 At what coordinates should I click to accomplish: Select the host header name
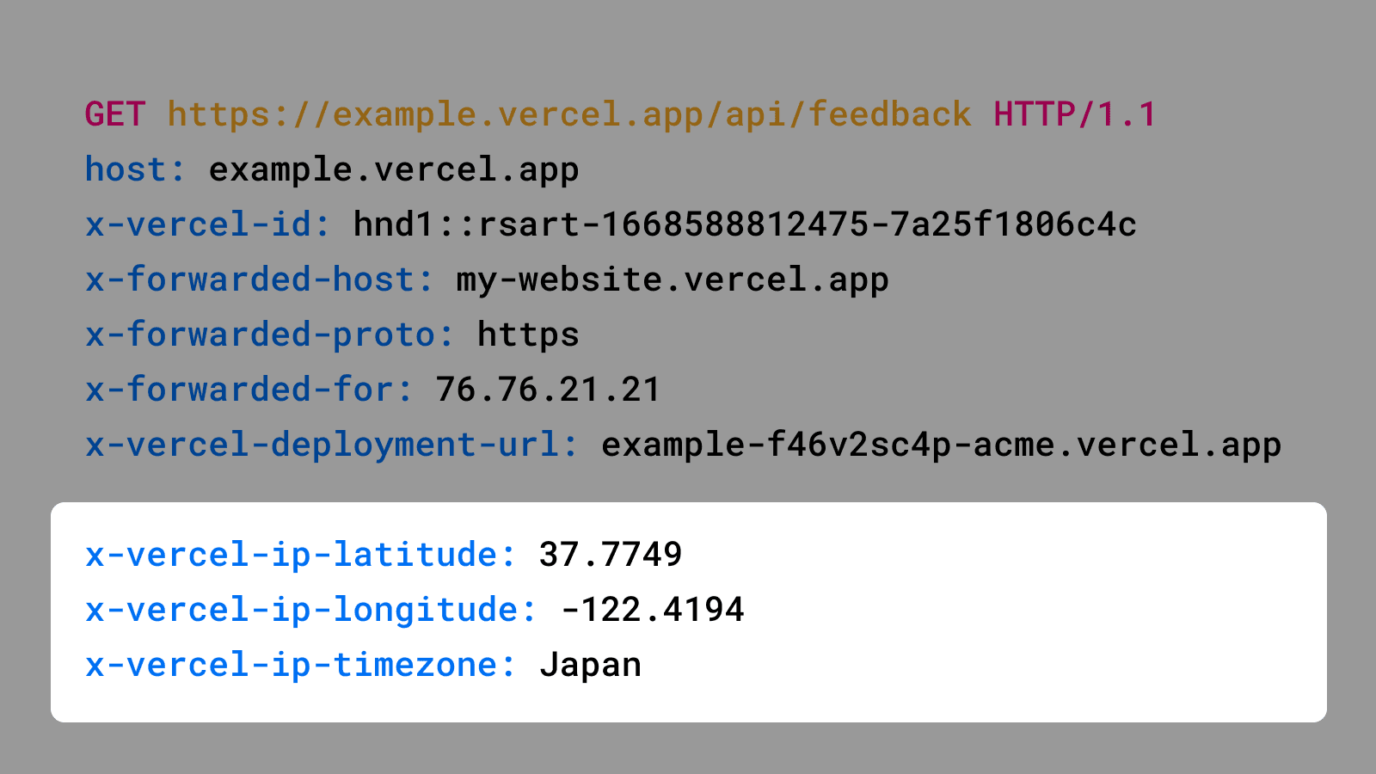(135, 169)
